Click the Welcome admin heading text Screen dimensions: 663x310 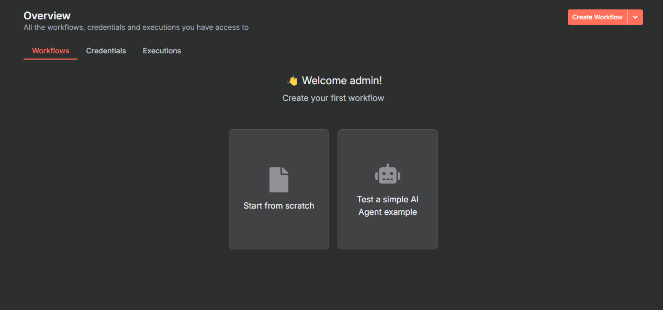(x=342, y=81)
